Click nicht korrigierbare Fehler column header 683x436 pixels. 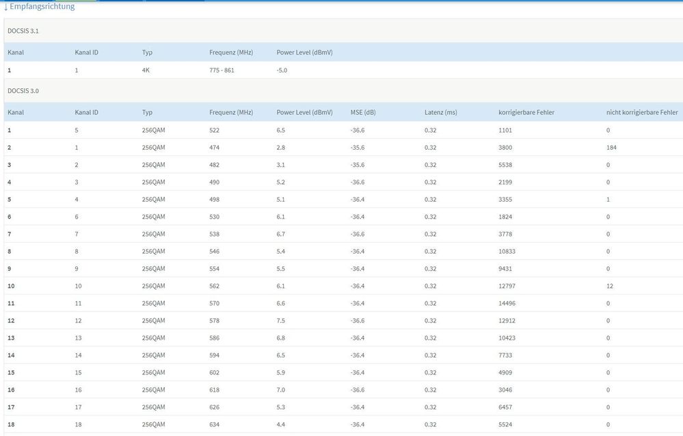click(x=642, y=112)
